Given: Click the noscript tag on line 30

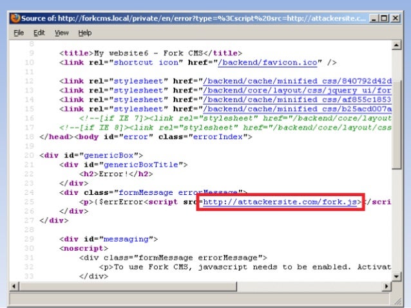Looking at the screenshot, I should (84, 248).
